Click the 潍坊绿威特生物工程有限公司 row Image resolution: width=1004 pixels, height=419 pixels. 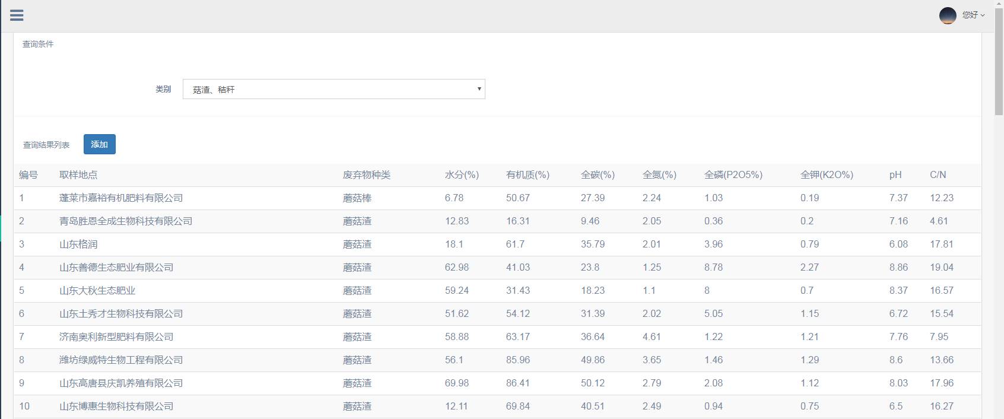pyautogui.click(x=121, y=360)
